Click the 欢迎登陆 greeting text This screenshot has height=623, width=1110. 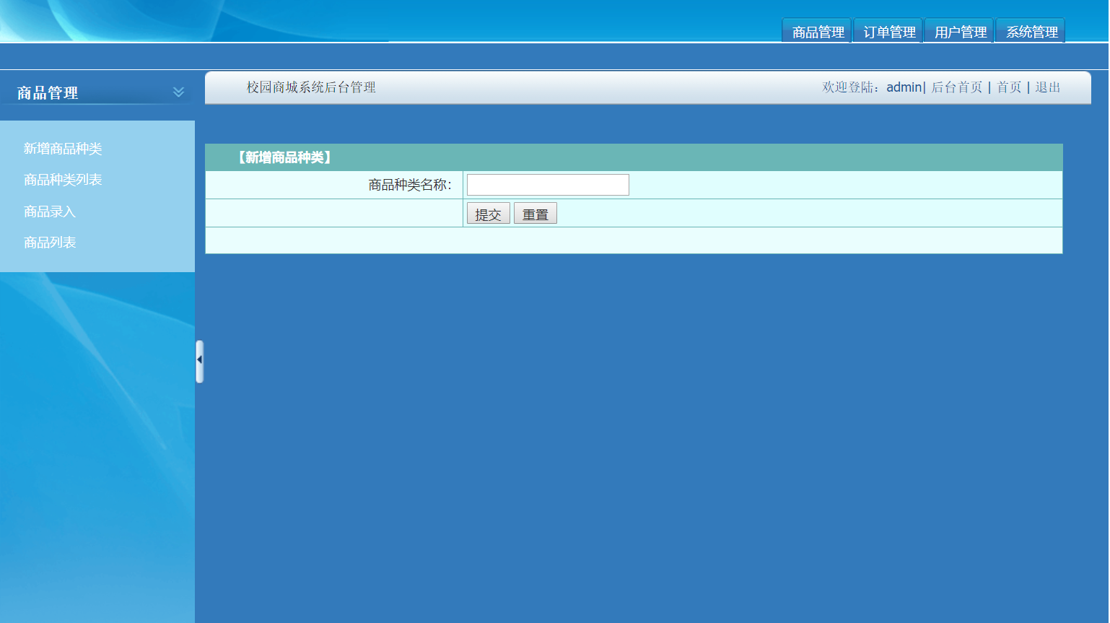851,87
